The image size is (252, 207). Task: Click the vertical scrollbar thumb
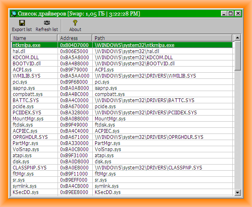238,56
